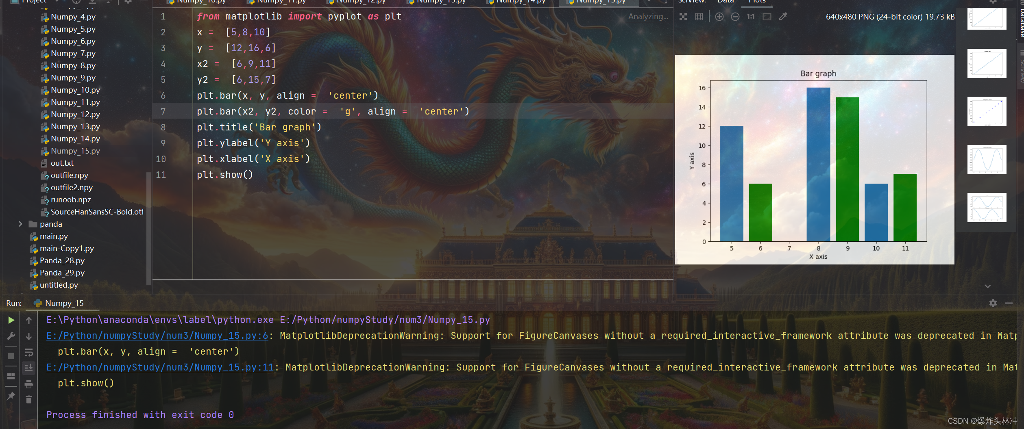The height and width of the screenshot is (429, 1024).
Task: Toggle soft-wrap in Run console
Action: tap(29, 352)
